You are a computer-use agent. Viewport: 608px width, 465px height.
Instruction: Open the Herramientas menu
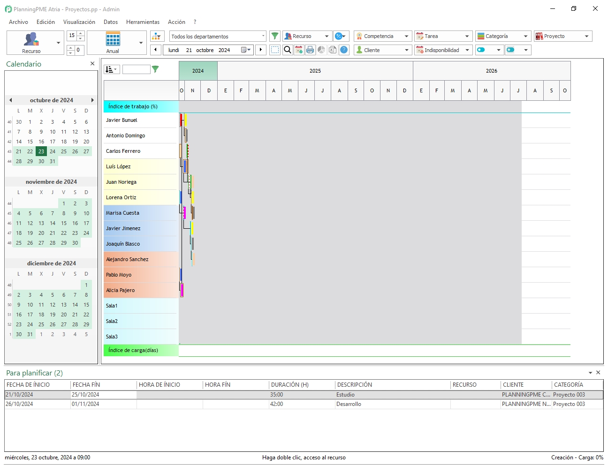coord(143,22)
